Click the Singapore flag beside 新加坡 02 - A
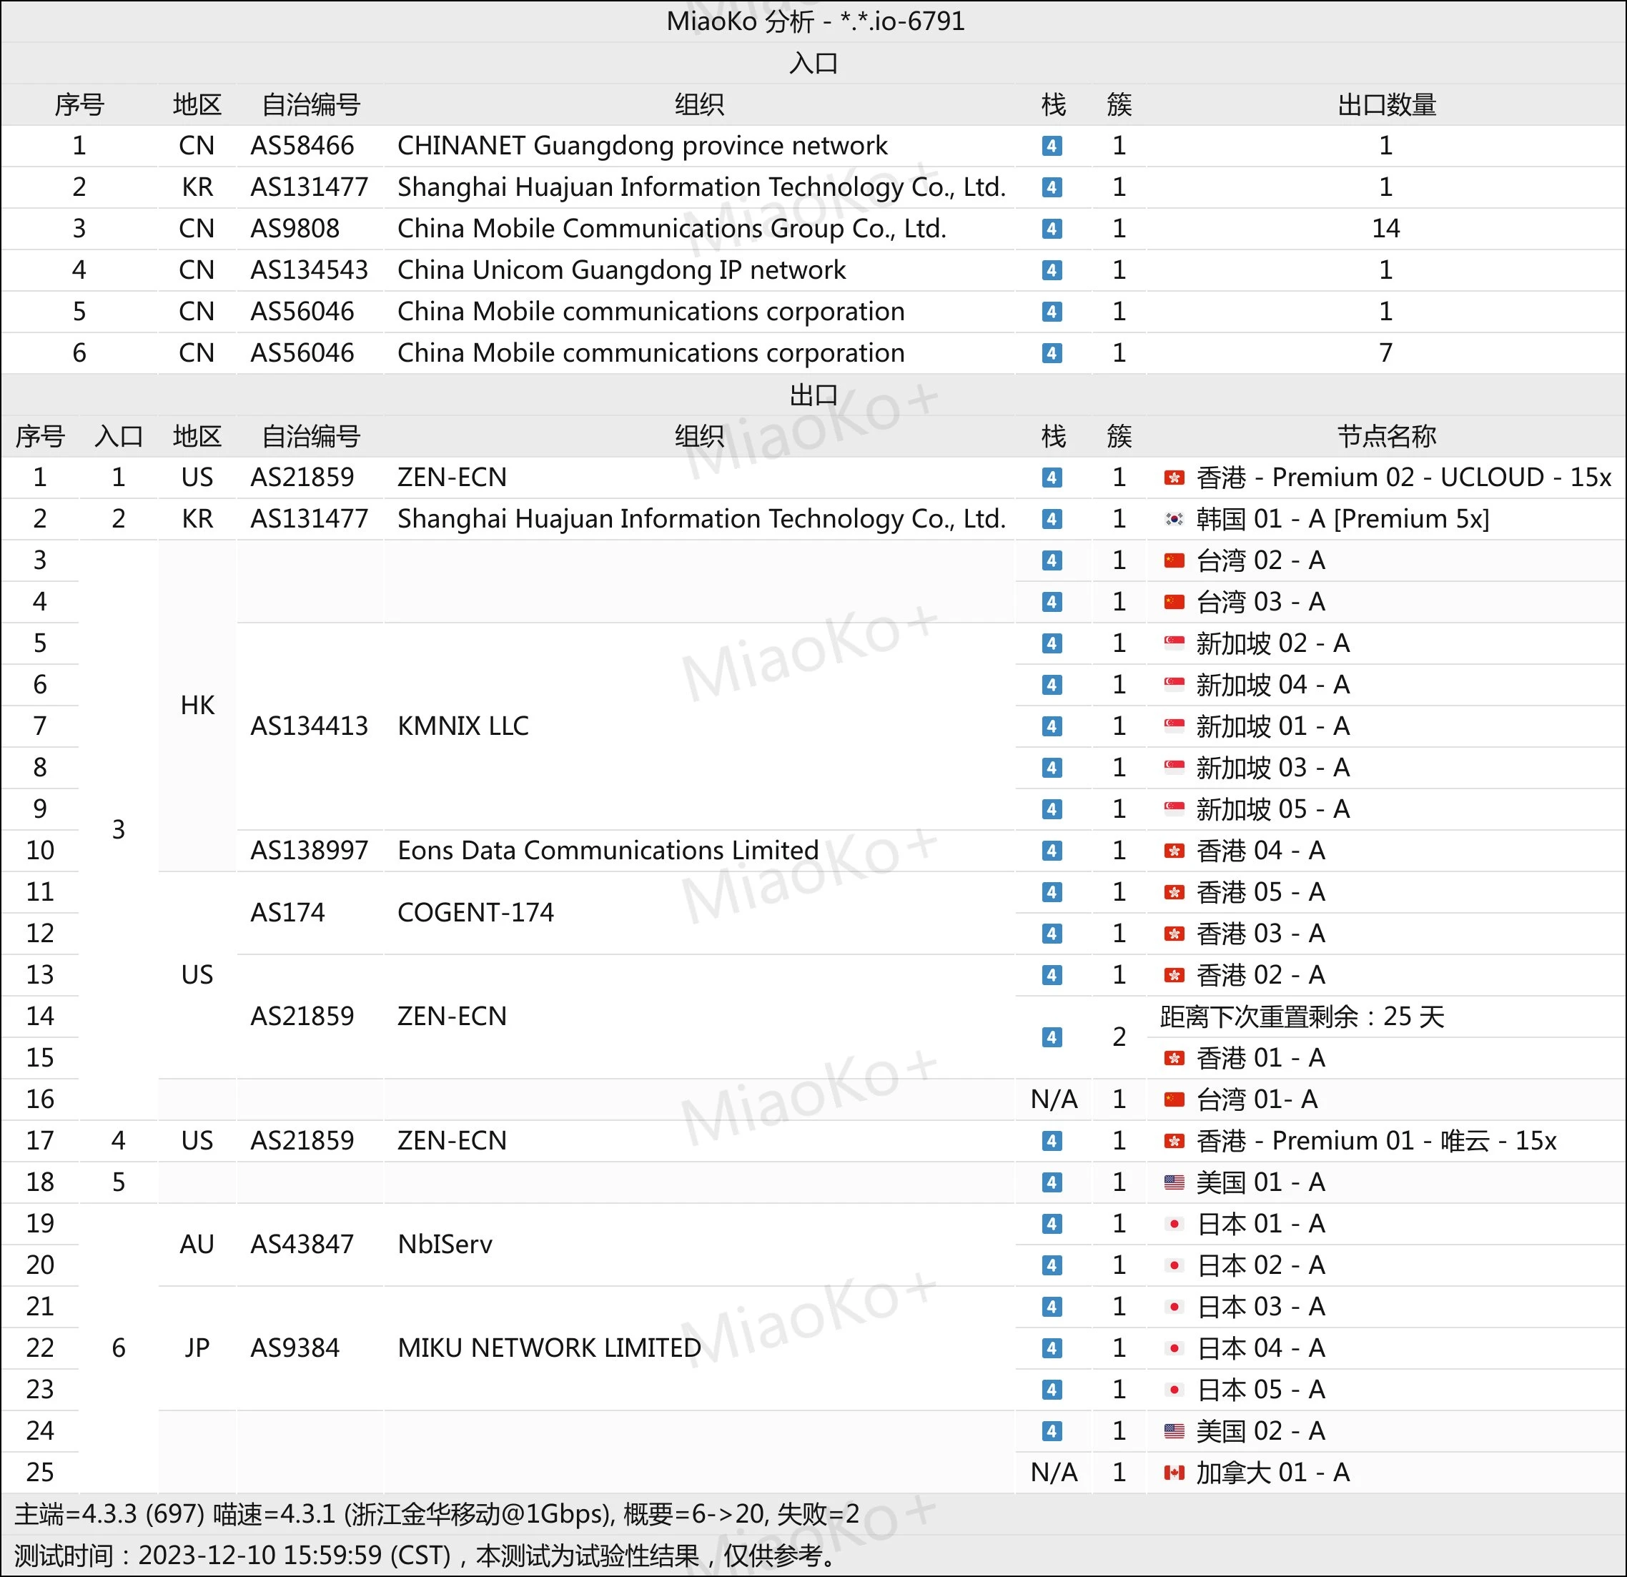Image resolution: width=1627 pixels, height=1577 pixels. point(1174,643)
